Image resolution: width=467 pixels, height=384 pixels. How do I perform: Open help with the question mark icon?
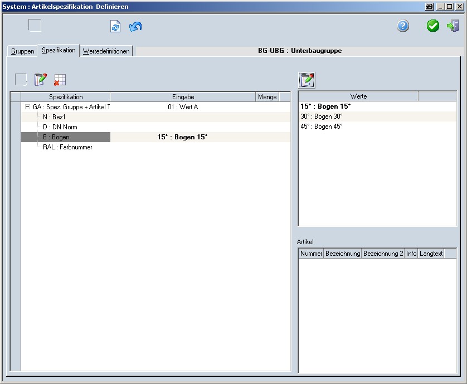coord(403,26)
